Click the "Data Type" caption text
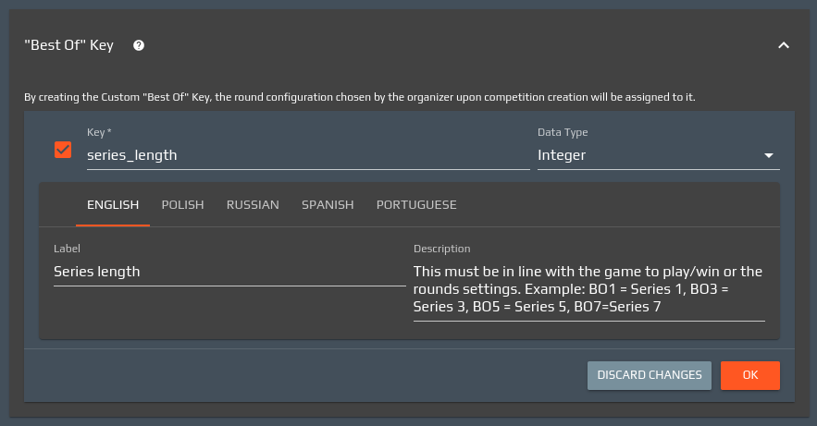The width and height of the screenshot is (817, 426). (x=563, y=133)
